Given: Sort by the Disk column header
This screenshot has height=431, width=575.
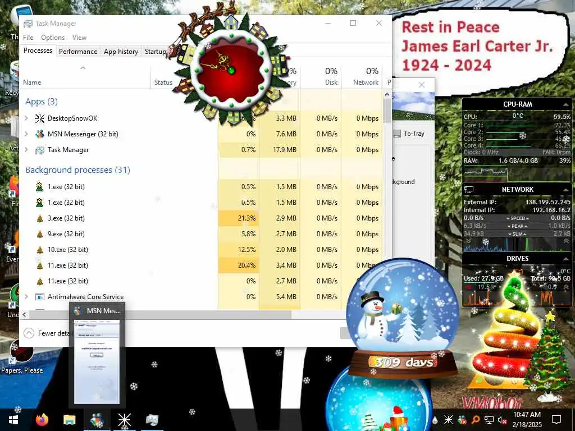Looking at the screenshot, I should coord(321,76).
